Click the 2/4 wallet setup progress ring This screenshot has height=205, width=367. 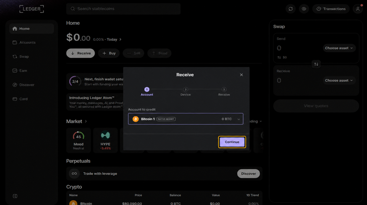pyautogui.click(x=75, y=81)
